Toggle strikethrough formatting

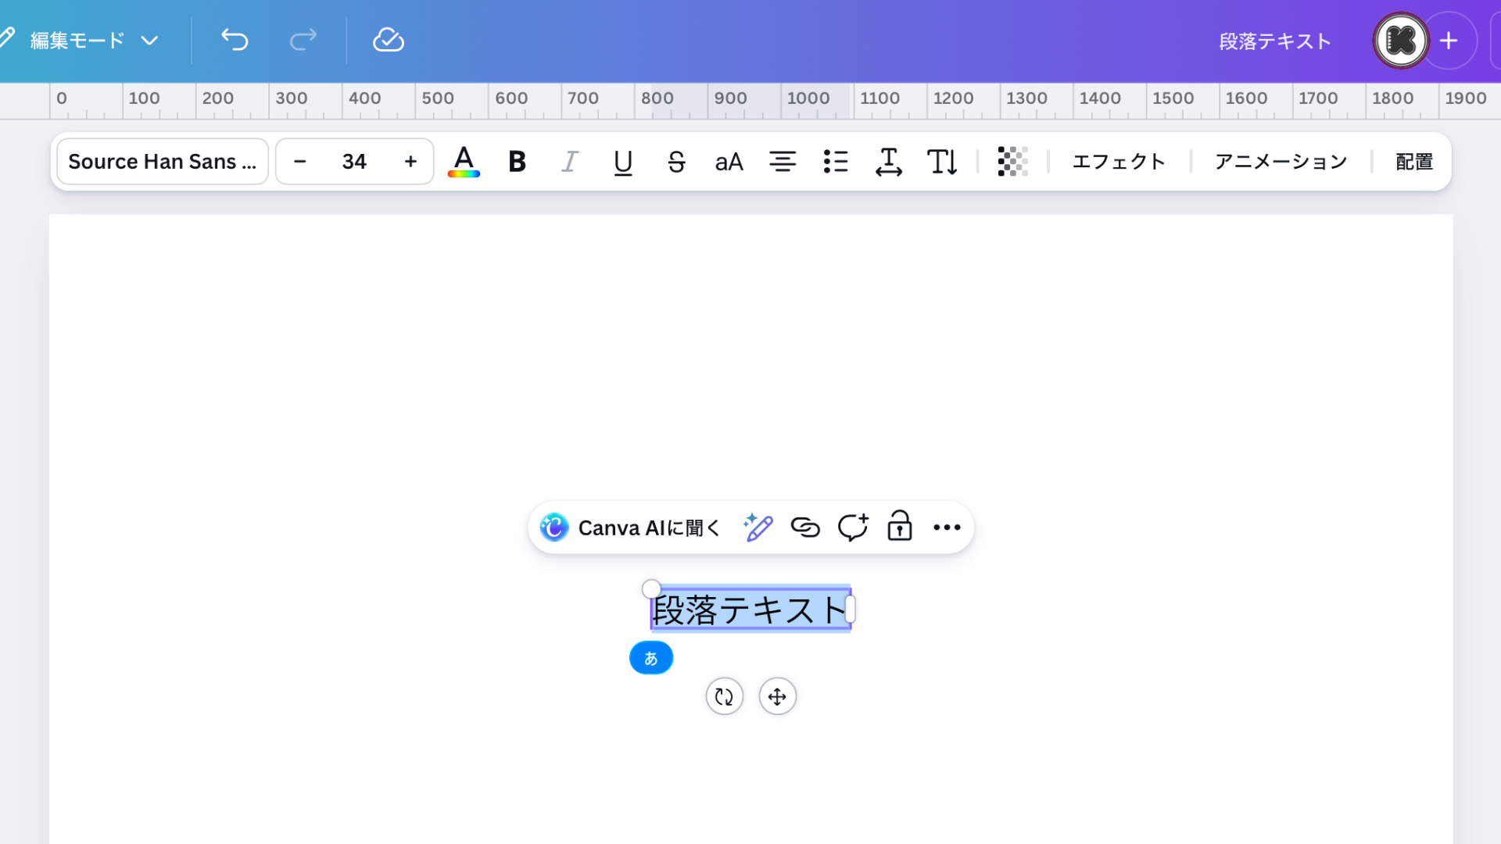coord(676,162)
